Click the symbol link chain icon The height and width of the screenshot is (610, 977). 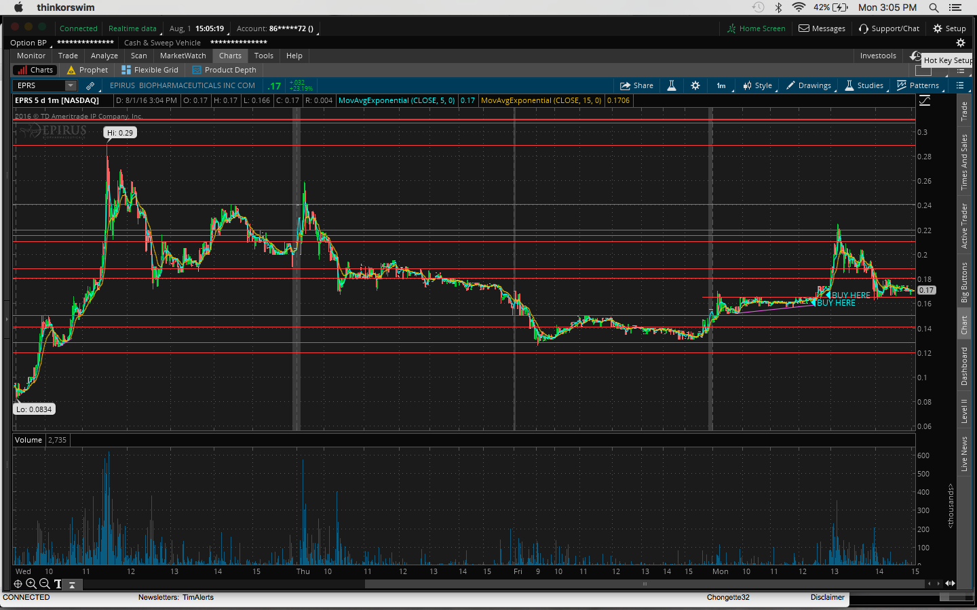[x=90, y=86]
